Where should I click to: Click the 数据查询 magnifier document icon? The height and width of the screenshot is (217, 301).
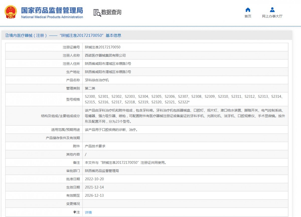[97, 13]
